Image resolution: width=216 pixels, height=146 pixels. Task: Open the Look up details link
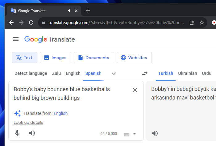(28, 122)
